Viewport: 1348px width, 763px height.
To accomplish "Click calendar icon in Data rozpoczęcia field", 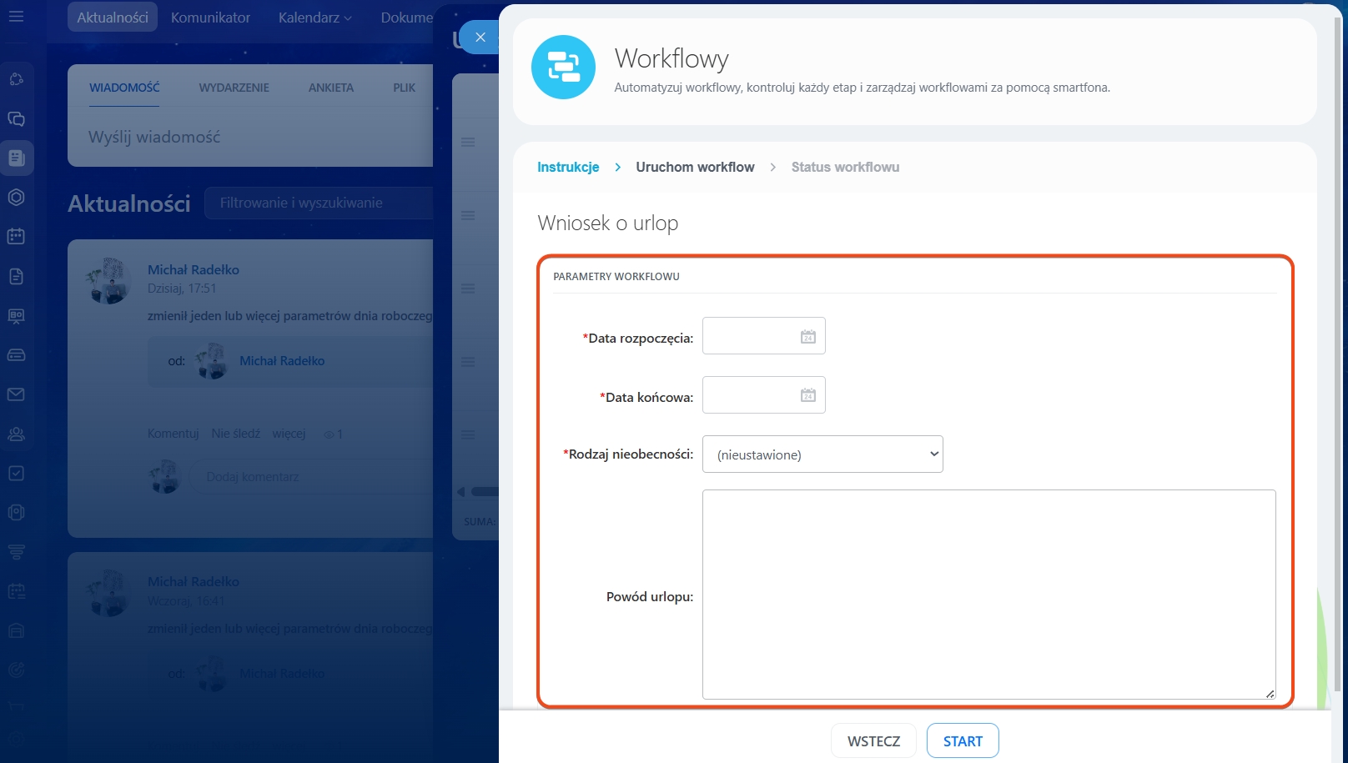I will (807, 337).
